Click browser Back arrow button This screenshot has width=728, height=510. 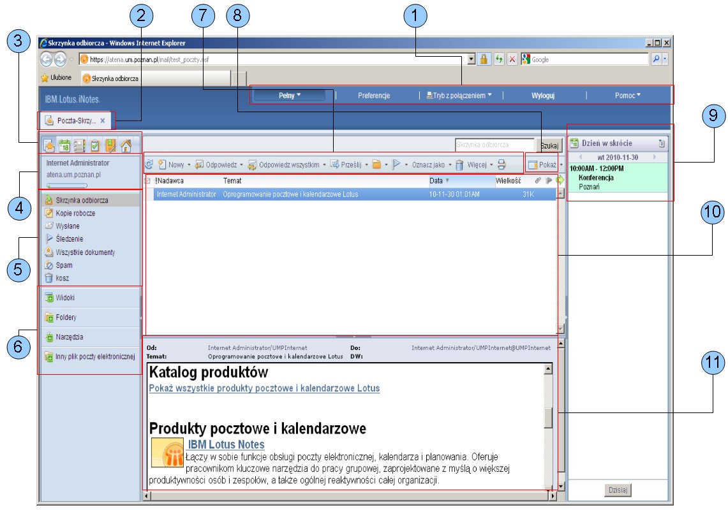click(x=46, y=59)
